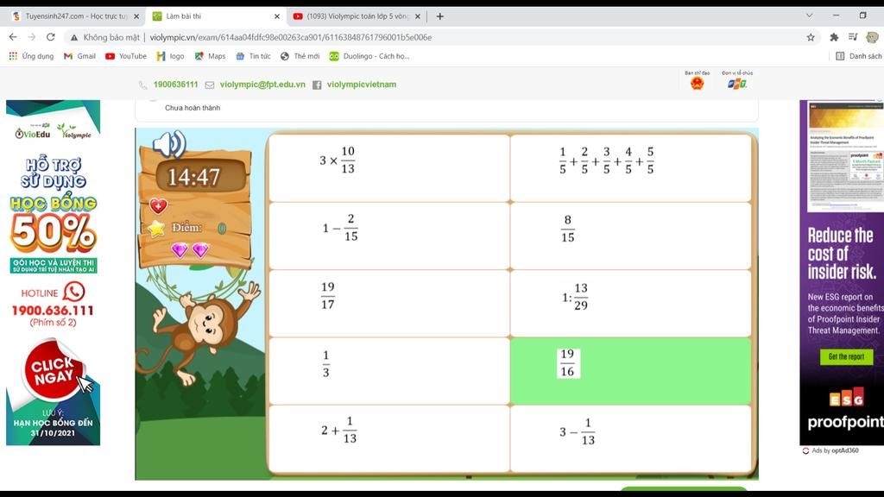Image resolution: width=884 pixels, height=497 pixels.
Task: Click the green button below the game board
Action: (x=684, y=488)
